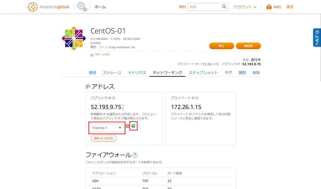Click the public IP stepper arrows
This screenshot has width=321, height=189.
point(123,107)
